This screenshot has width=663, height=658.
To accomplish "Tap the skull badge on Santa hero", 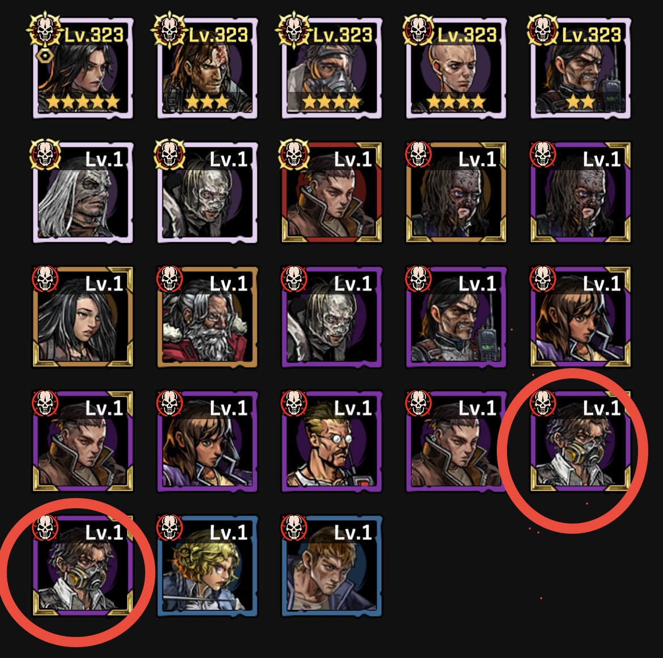I will point(169,279).
